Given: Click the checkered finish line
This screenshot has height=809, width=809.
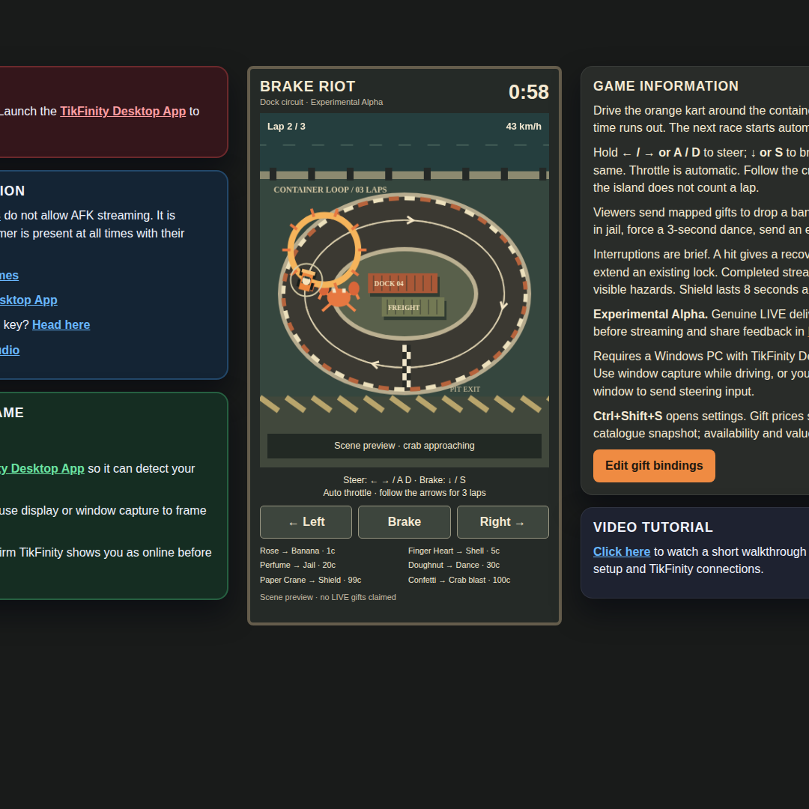Looking at the screenshot, I should (407, 366).
